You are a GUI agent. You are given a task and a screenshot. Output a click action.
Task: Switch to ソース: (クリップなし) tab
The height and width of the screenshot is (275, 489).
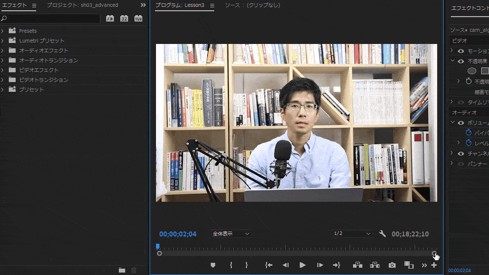tap(253, 5)
